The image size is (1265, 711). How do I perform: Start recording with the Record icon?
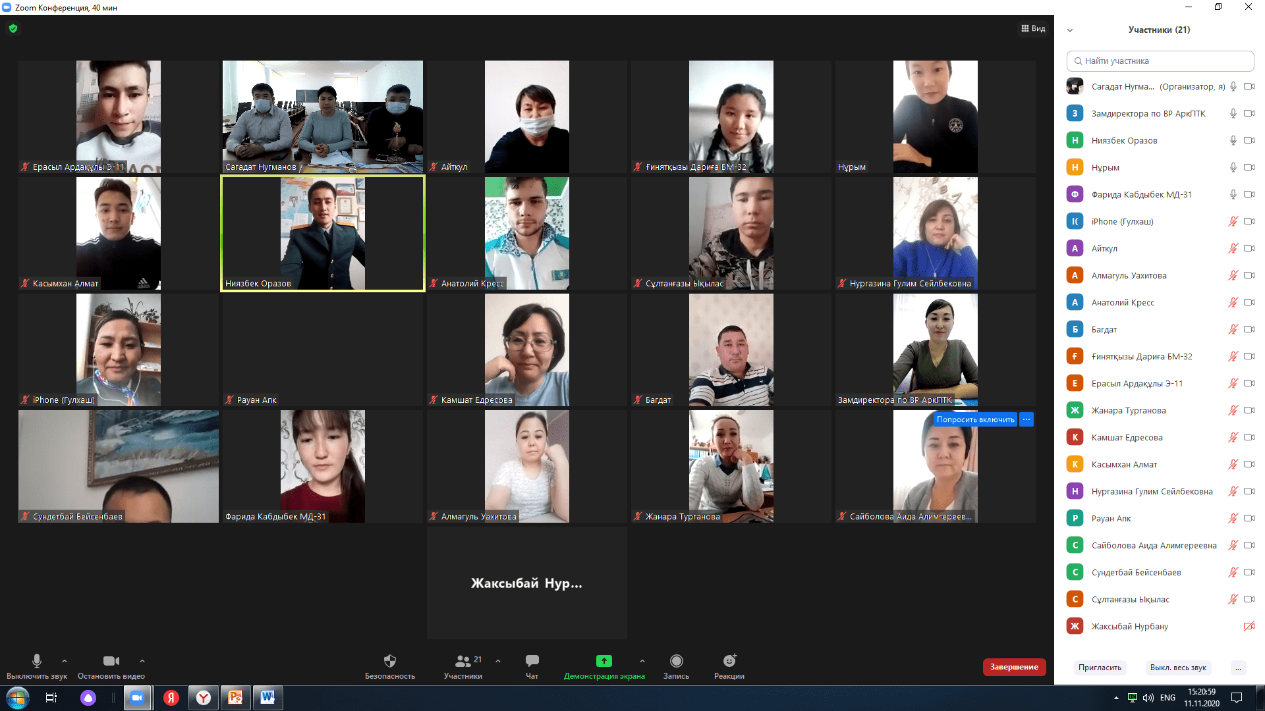click(x=676, y=661)
